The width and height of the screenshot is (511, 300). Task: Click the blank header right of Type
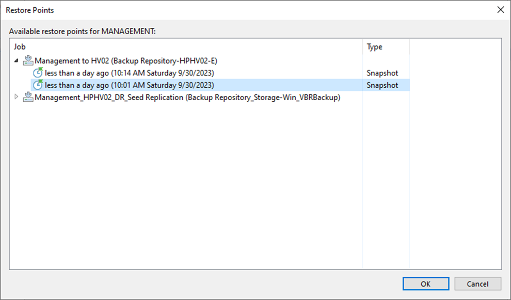pyautogui.click(x=455, y=46)
